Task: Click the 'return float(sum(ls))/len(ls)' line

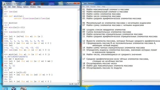Action: tap(32, 18)
